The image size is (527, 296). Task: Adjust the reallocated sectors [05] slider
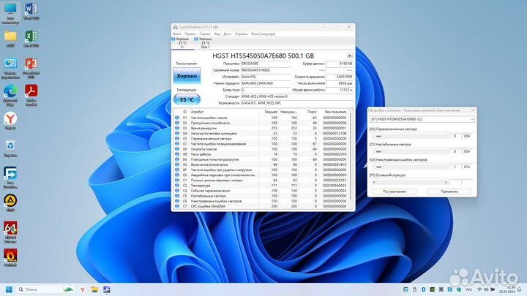408,136
